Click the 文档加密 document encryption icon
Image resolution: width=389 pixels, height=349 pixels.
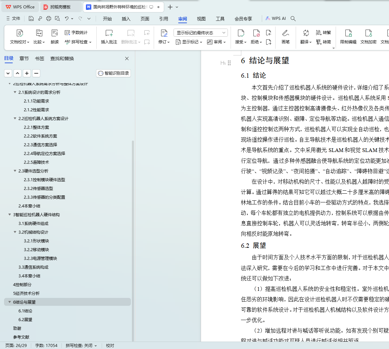pos(368,33)
